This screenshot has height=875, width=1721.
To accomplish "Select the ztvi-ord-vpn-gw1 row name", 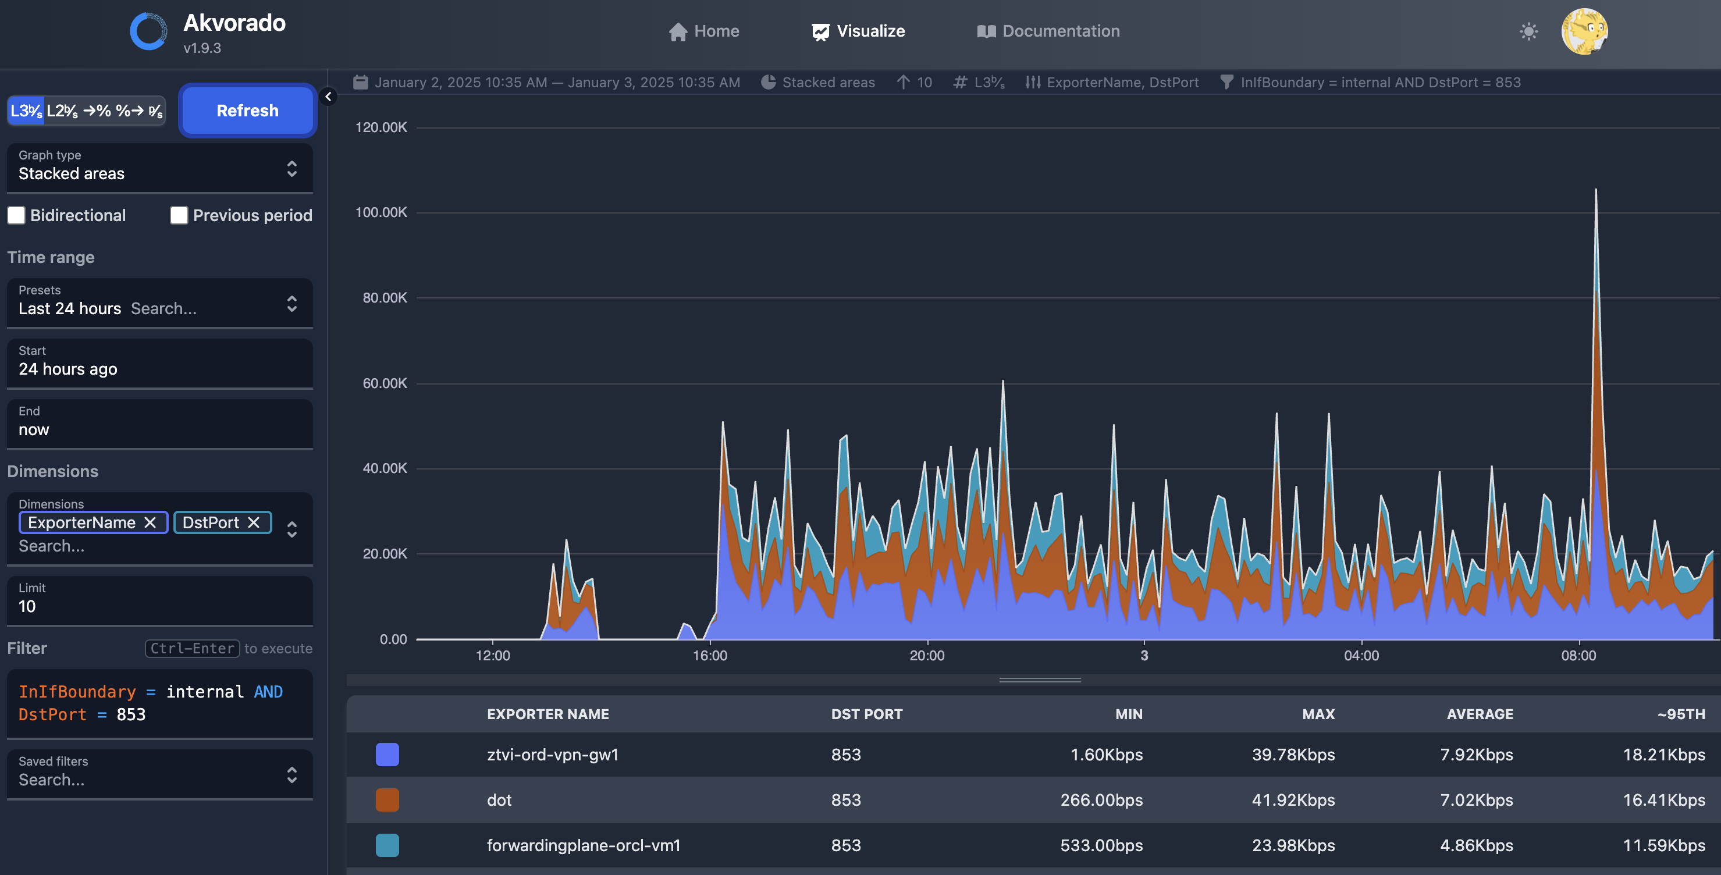I will (553, 755).
